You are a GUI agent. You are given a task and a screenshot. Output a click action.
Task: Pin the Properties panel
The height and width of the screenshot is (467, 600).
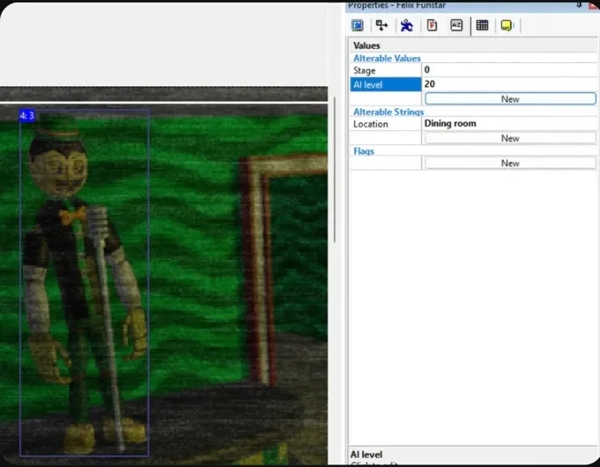[x=579, y=5]
